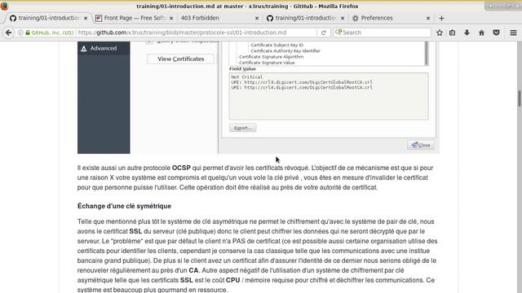Viewport: 522px width, 293px height.
Task: Click the search engine magnifier icon
Action: point(338,33)
